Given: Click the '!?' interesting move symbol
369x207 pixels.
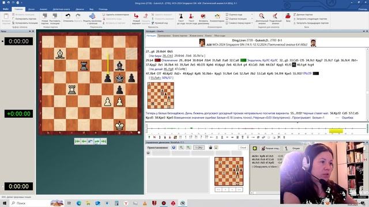Looking at the screenshot, I should point(191,137).
